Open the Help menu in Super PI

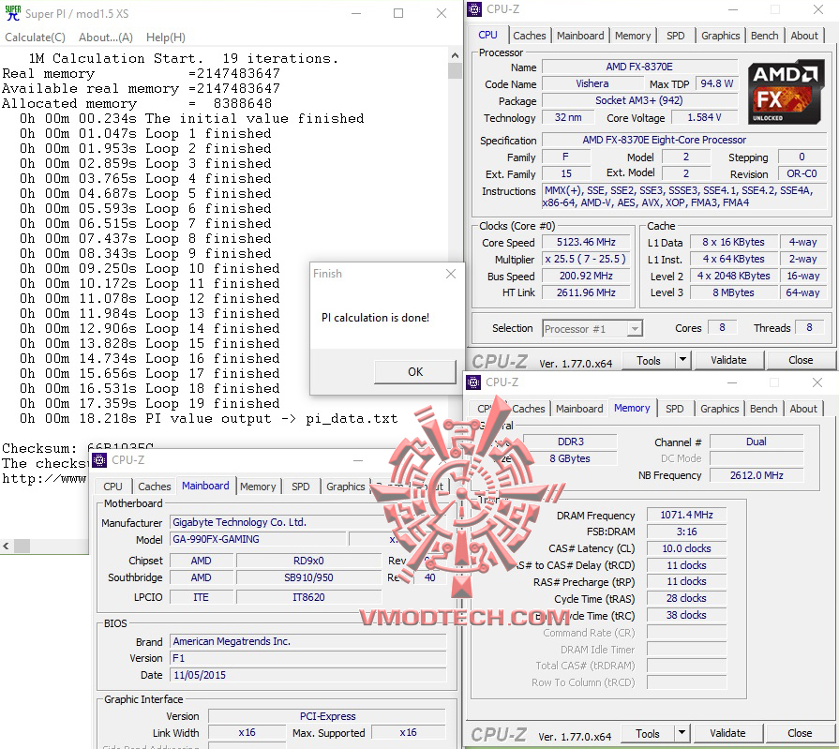166,37
